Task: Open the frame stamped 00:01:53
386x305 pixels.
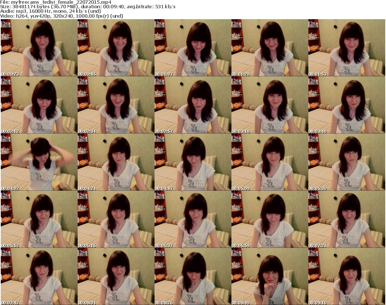Action: [x=347, y=48]
